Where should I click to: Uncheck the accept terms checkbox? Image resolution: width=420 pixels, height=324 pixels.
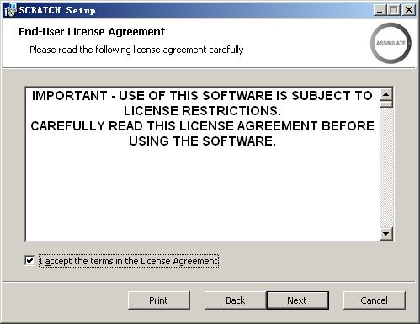click(x=29, y=261)
